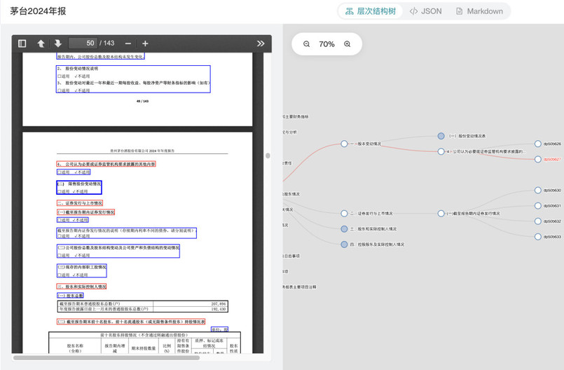Zoom in the tree view magnifier

coord(347,44)
